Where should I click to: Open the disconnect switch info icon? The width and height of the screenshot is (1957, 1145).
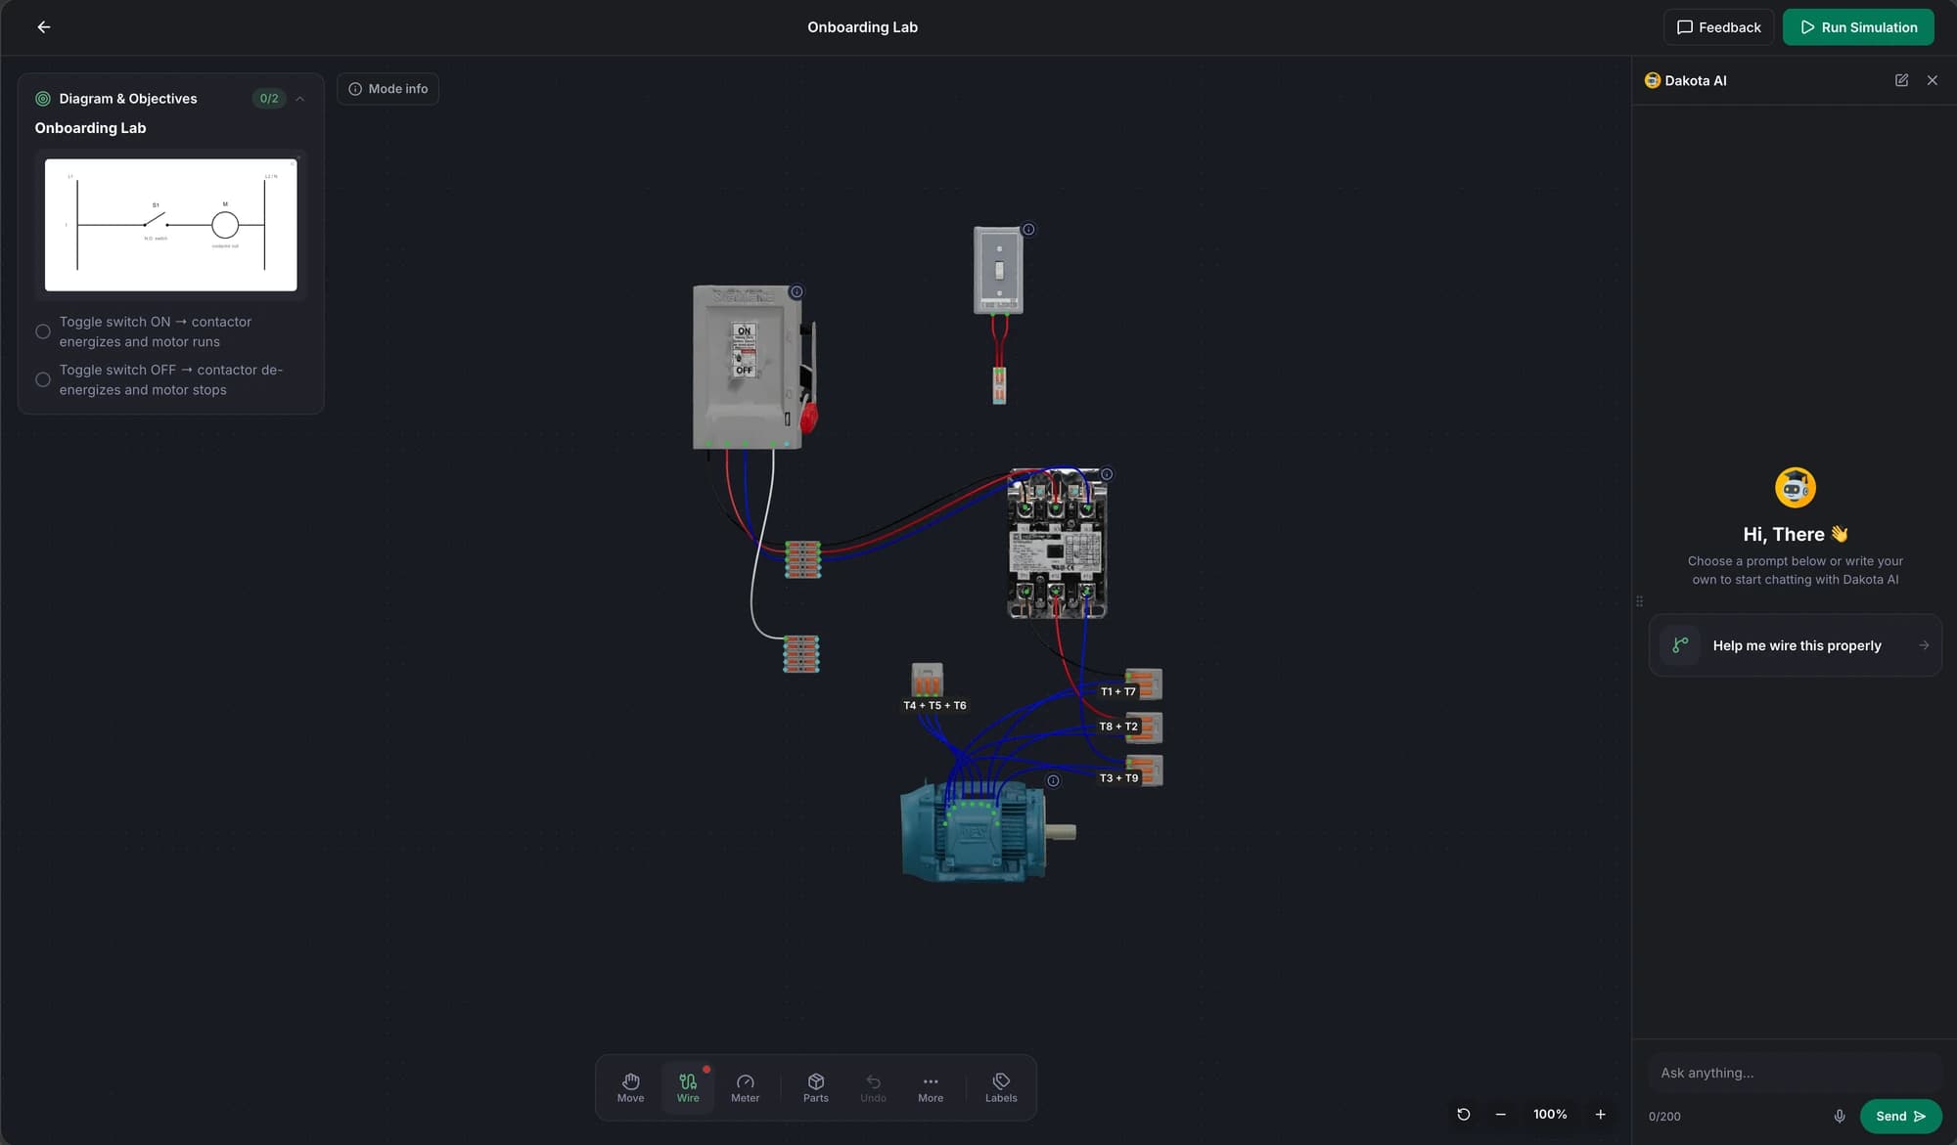pyautogui.click(x=796, y=291)
